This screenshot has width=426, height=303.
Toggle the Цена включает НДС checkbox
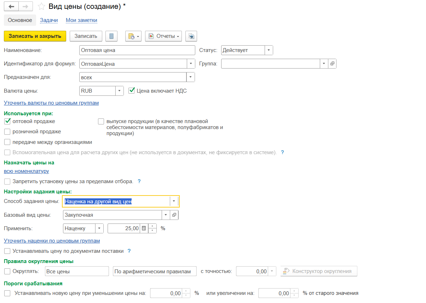click(131, 91)
